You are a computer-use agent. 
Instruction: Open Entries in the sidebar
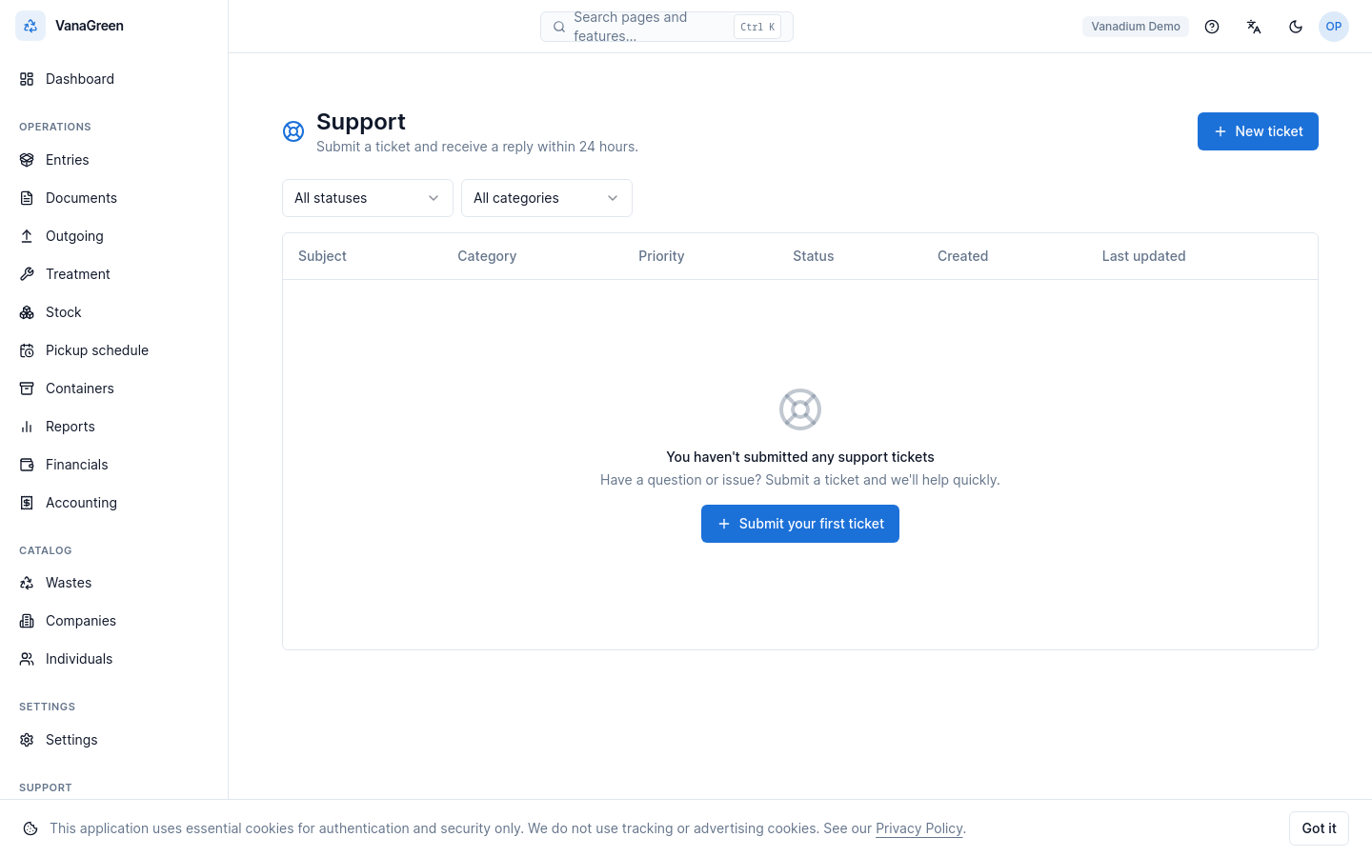coord(114,160)
